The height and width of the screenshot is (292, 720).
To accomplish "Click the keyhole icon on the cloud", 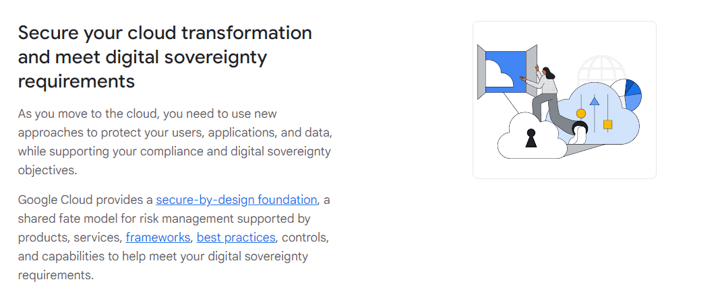I will (531, 138).
